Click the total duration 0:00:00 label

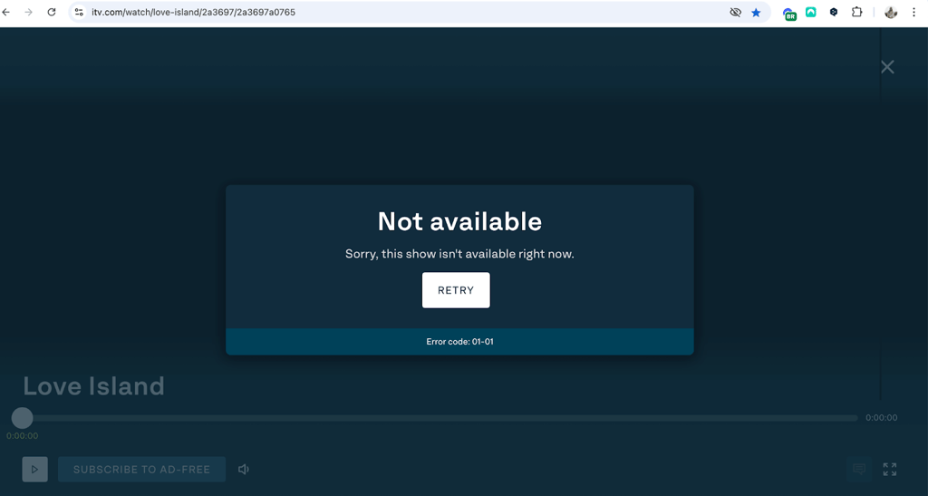[x=881, y=418]
